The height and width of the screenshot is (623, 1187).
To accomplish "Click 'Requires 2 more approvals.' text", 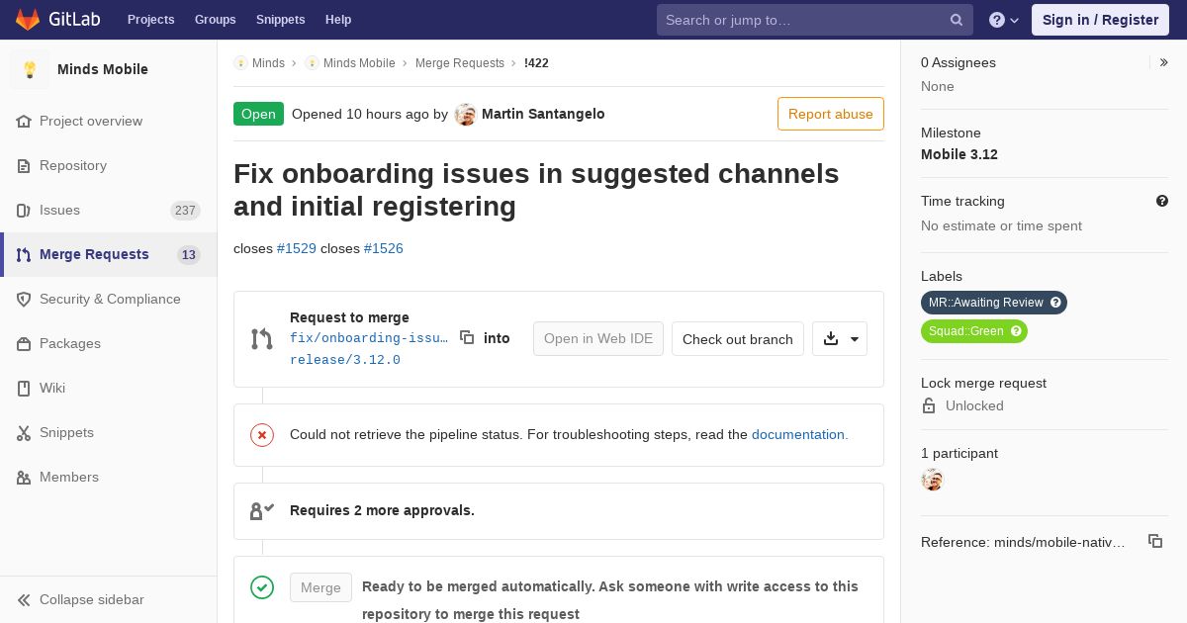I will point(382,510).
